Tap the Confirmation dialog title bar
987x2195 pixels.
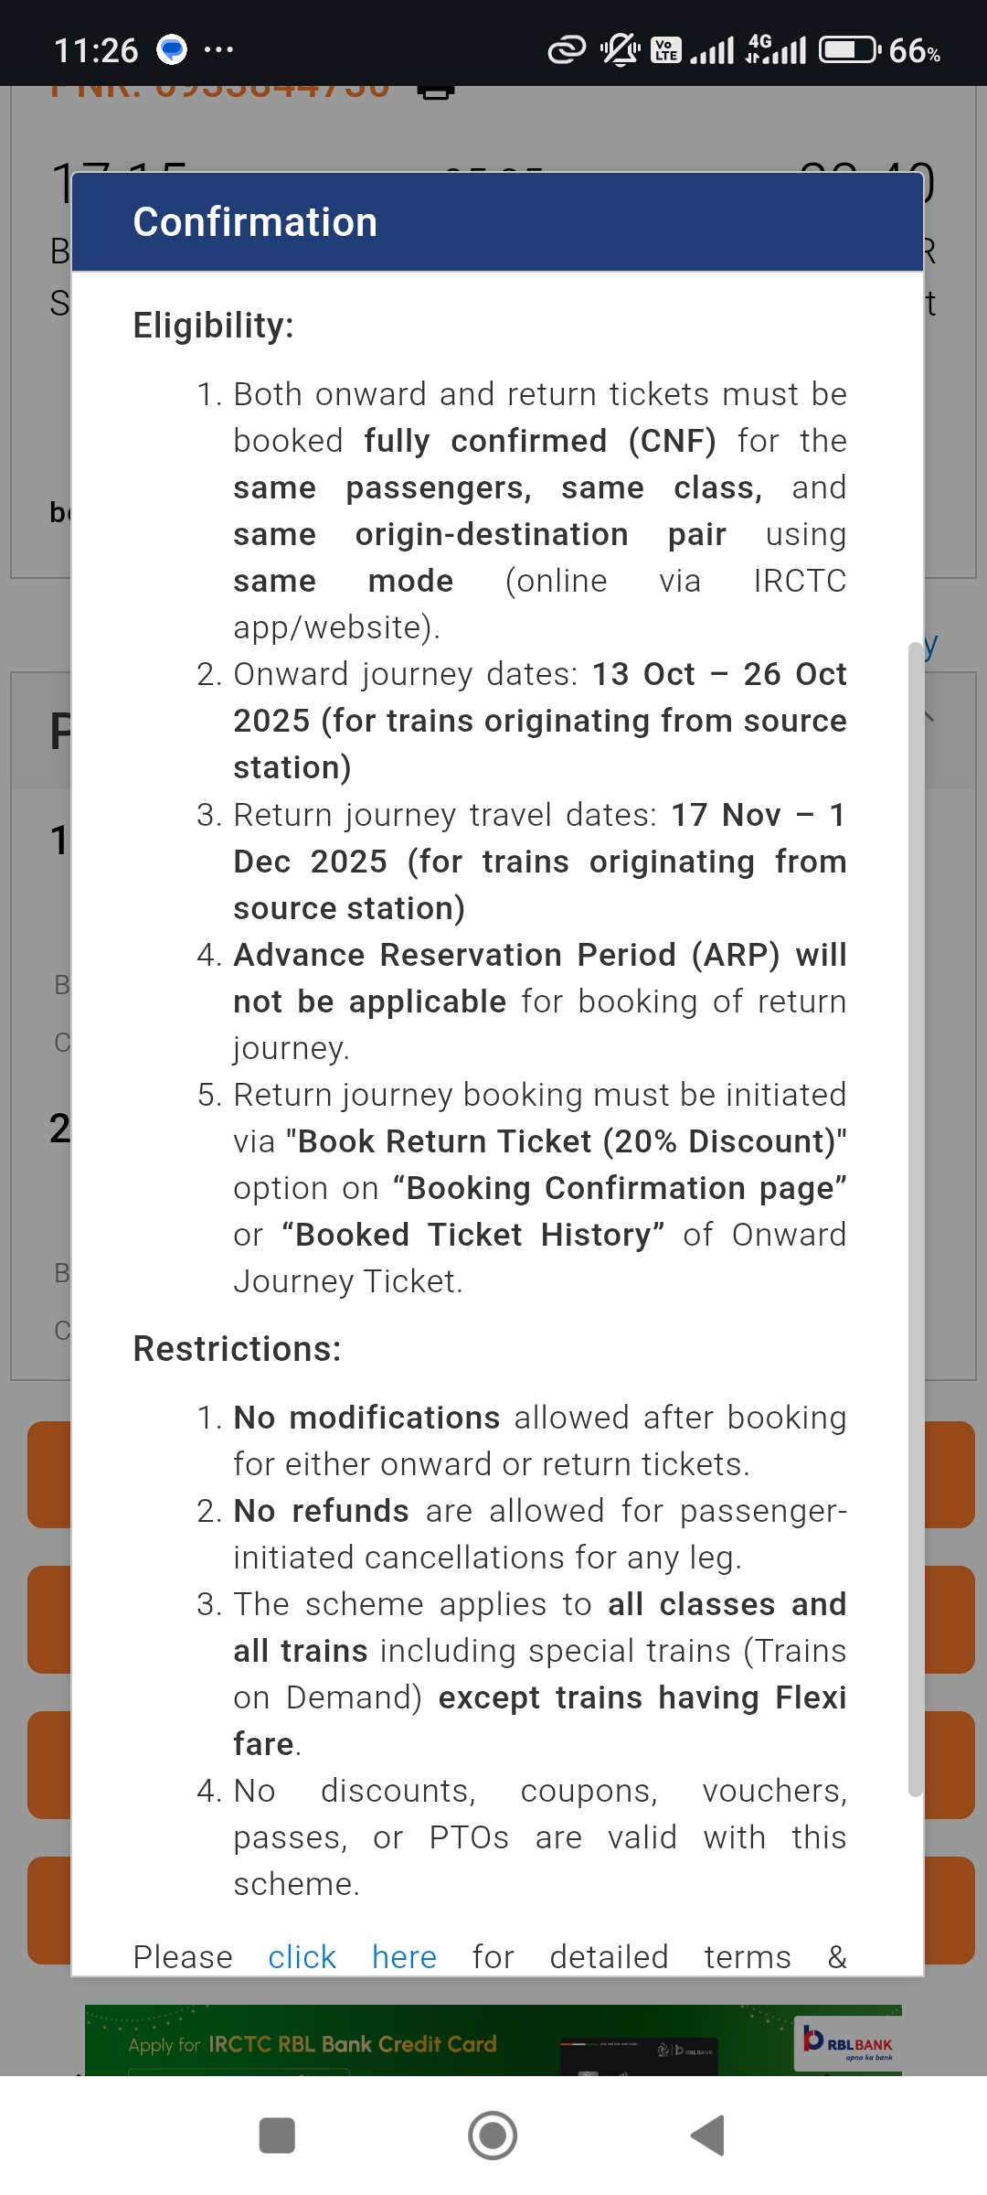[497, 222]
